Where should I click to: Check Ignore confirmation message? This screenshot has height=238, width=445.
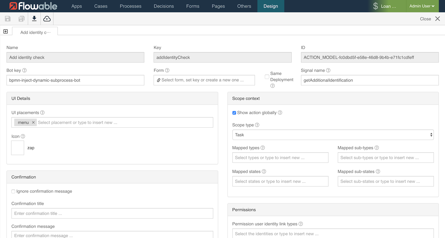click(13, 191)
